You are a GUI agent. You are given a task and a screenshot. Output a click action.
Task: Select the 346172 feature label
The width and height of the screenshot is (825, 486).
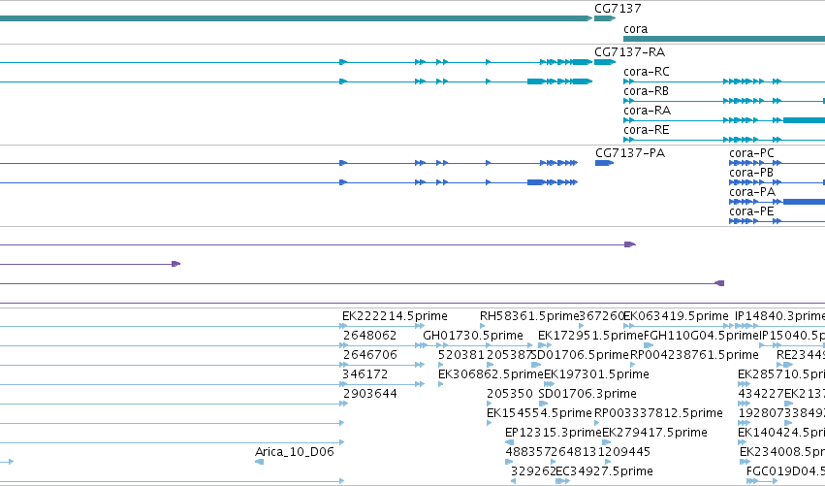(365, 374)
